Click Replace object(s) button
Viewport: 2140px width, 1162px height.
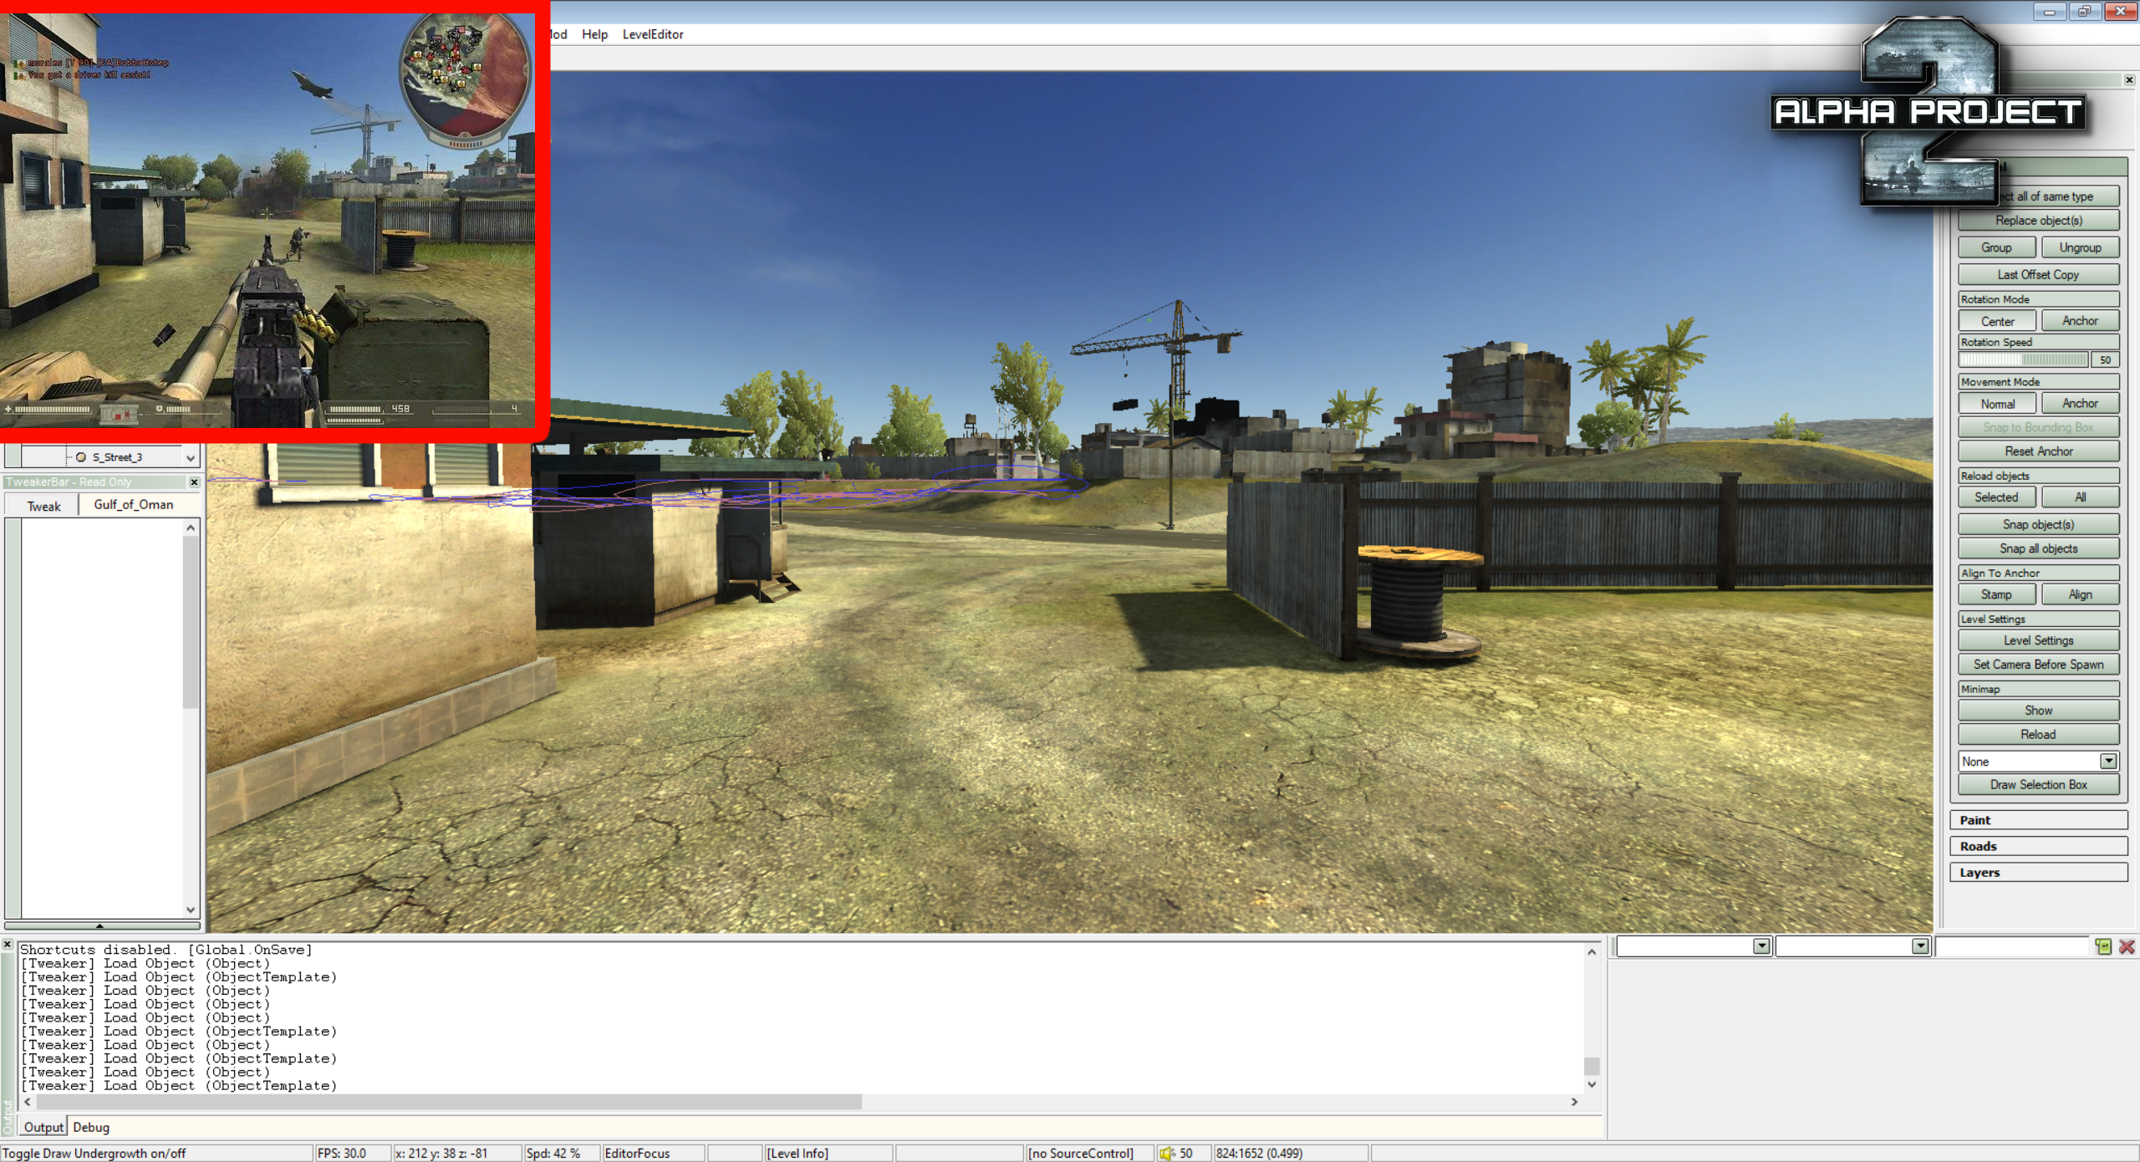pyautogui.click(x=2038, y=221)
